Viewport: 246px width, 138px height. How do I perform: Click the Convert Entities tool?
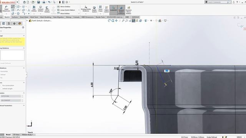click(40, 9)
